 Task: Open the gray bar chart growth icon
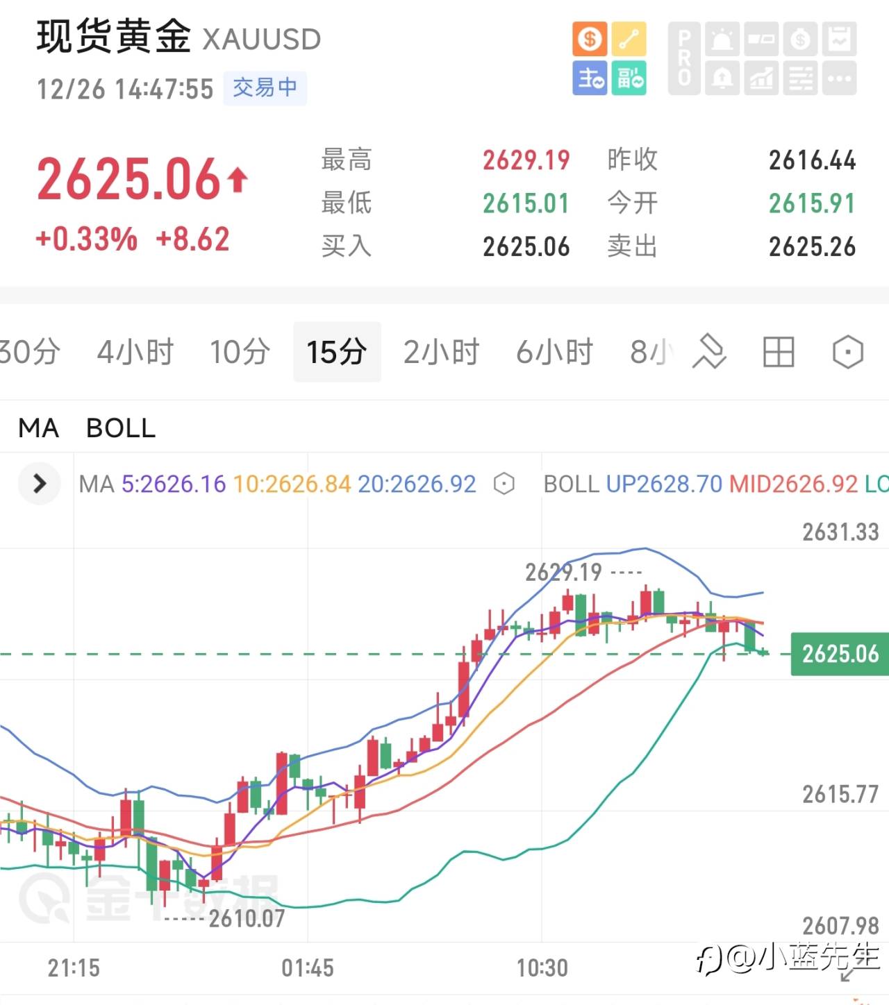click(x=761, y=78)
